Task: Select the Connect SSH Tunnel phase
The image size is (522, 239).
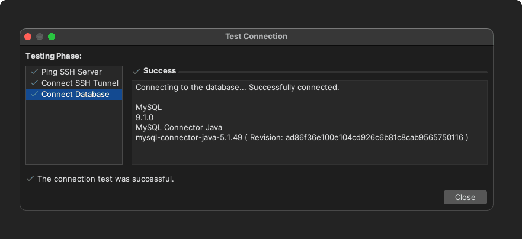Action: coord(74,83)
